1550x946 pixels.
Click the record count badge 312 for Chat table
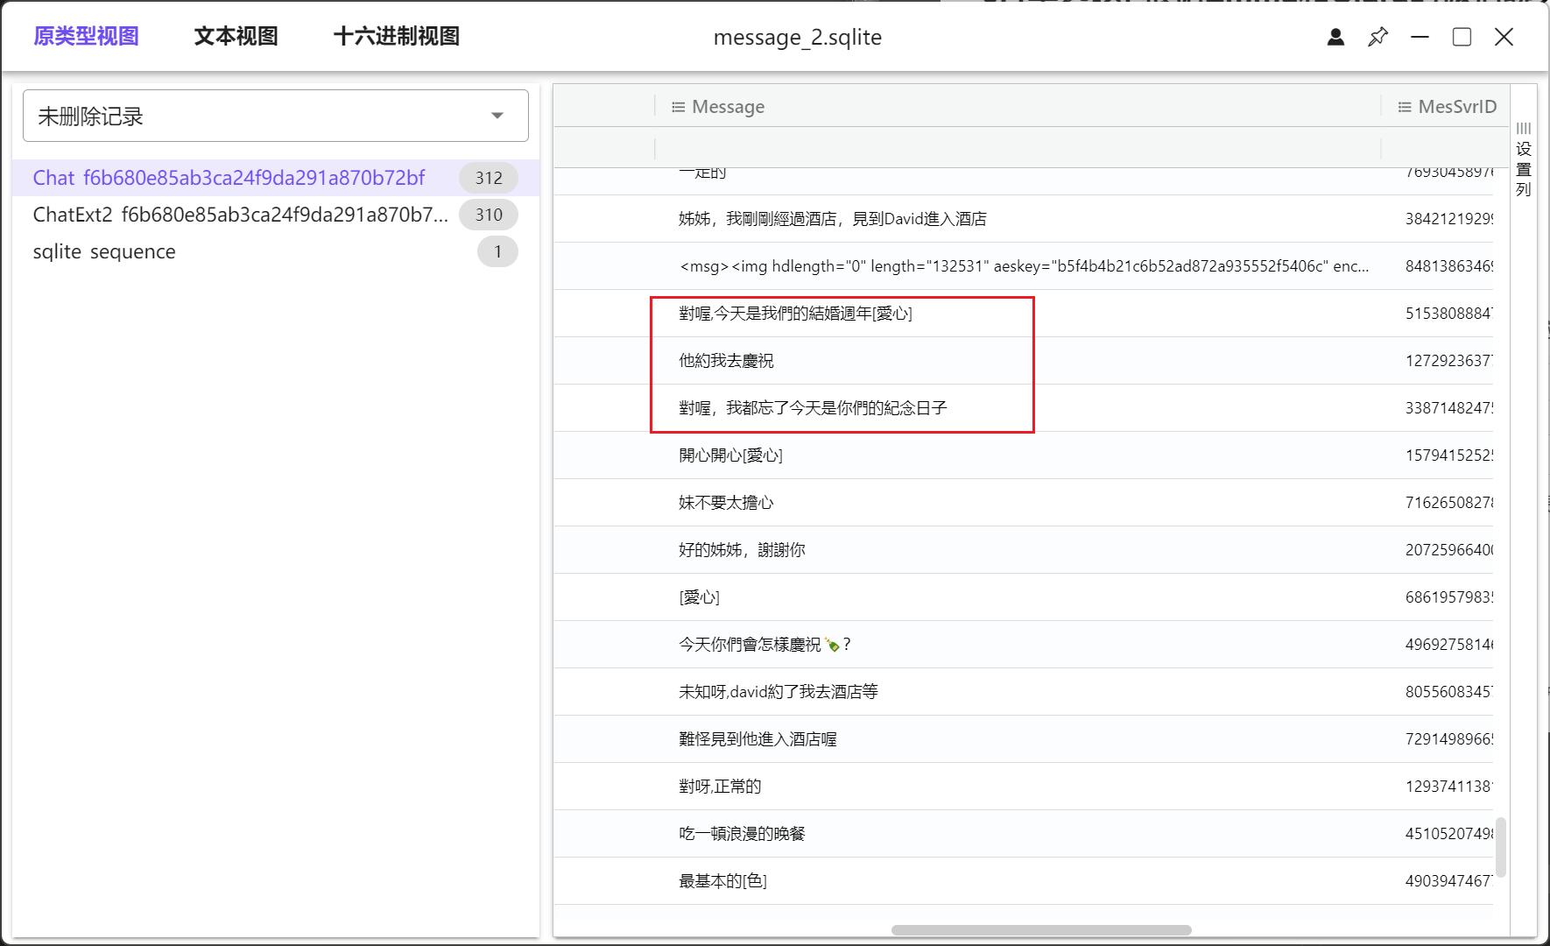488,178
